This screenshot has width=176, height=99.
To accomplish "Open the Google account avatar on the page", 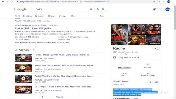I will pyautogui.click(x=167, y=9).
